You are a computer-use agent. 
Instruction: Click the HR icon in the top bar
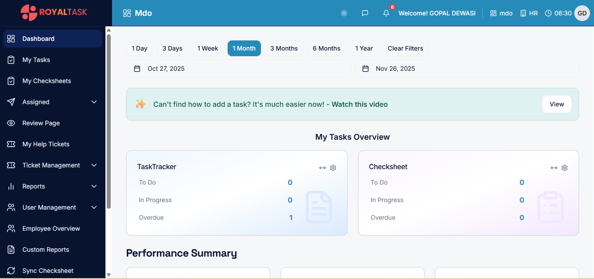[x=522, y=13]
